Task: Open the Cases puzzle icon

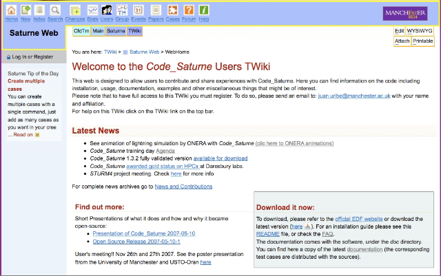Action: 173,10
